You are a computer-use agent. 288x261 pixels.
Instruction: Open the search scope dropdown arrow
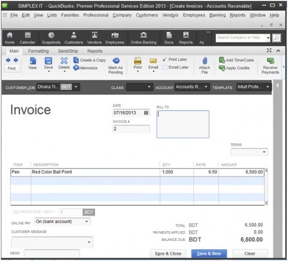click(x=268, y=38)
